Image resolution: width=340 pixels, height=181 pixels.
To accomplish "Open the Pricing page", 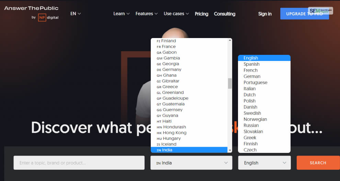I will click(202, 14).
